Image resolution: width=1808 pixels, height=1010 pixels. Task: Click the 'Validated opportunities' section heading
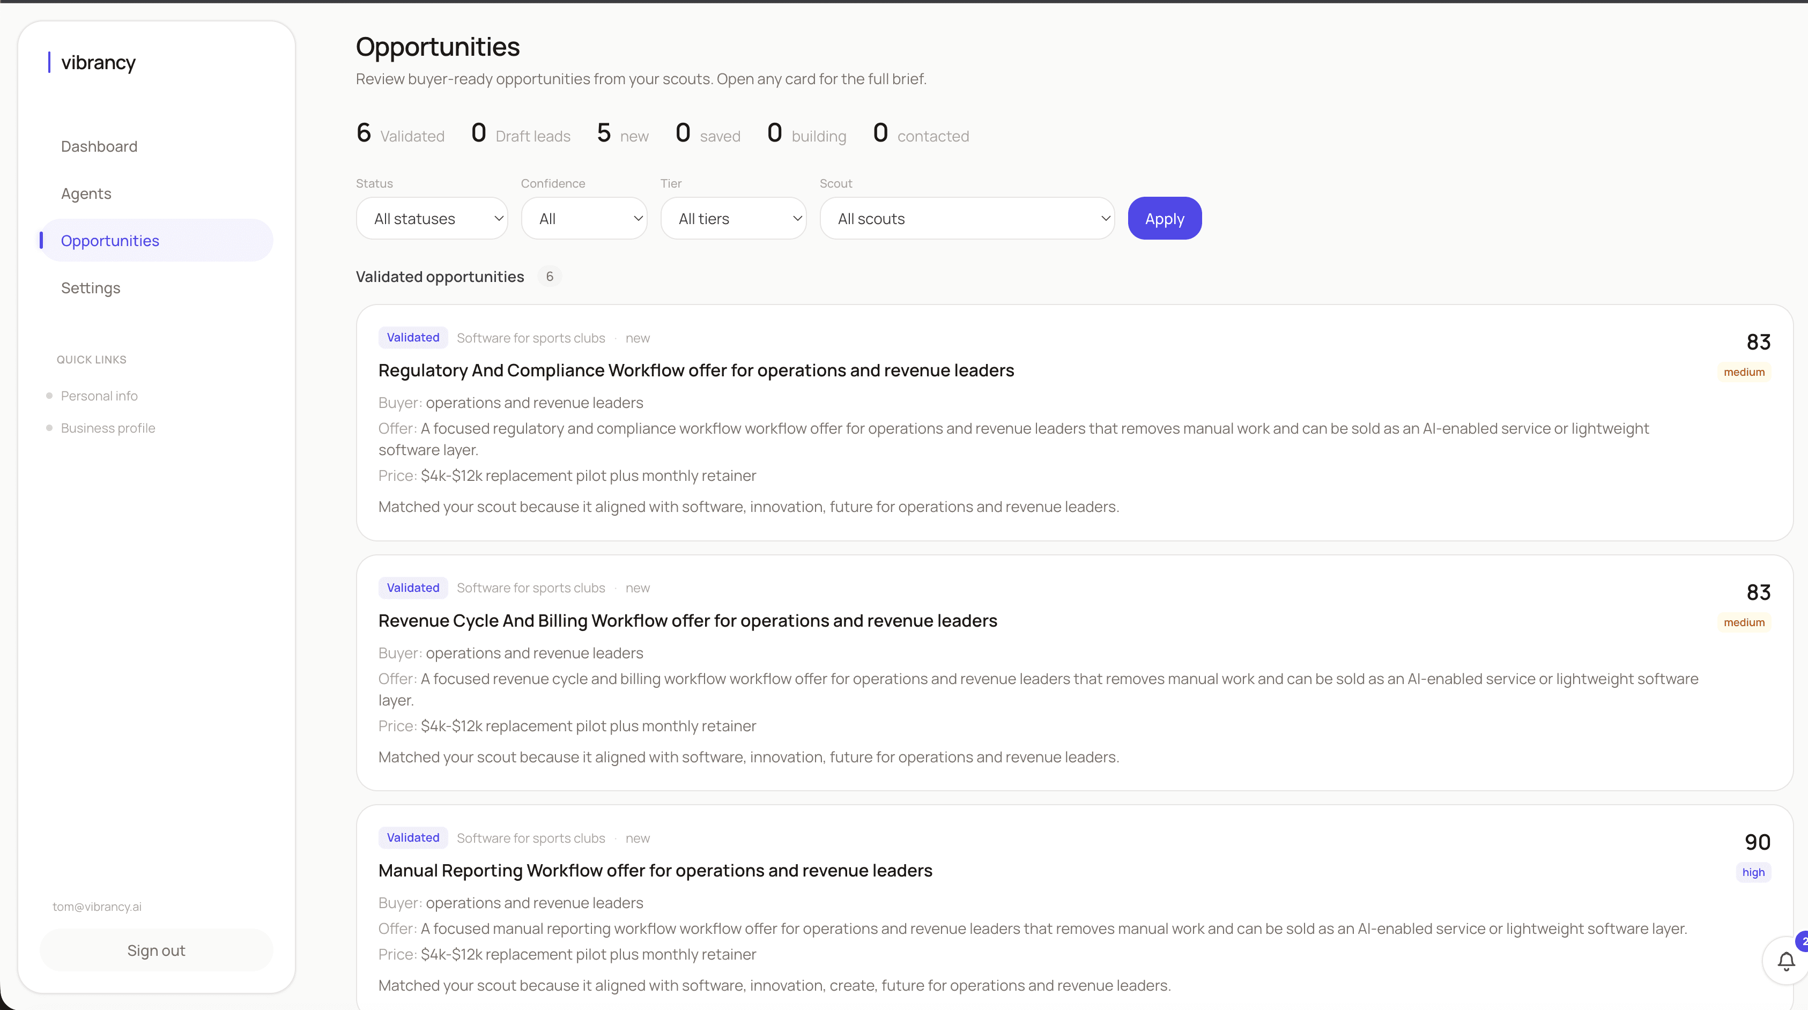click(x=440, y=277)
